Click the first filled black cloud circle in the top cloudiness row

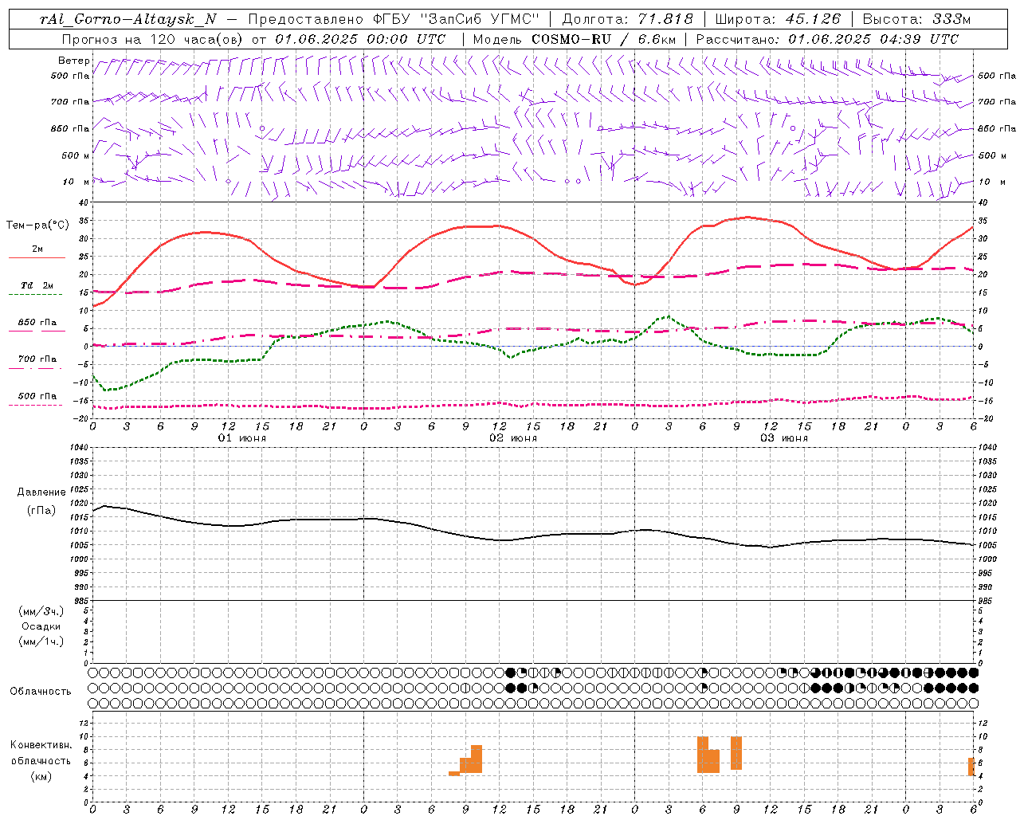[x=511, y=673]
